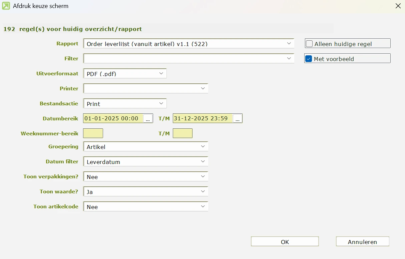This screenshot has height=259, width=405.
Task: Click the Weeknummer T/M end field
Action: pos(182,133)
